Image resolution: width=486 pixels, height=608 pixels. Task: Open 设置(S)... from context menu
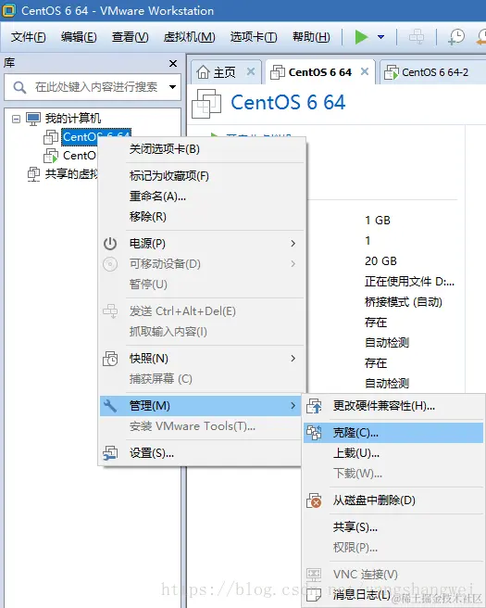201,453
